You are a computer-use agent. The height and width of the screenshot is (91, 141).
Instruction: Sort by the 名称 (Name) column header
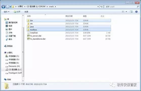(x=29, y=16)
